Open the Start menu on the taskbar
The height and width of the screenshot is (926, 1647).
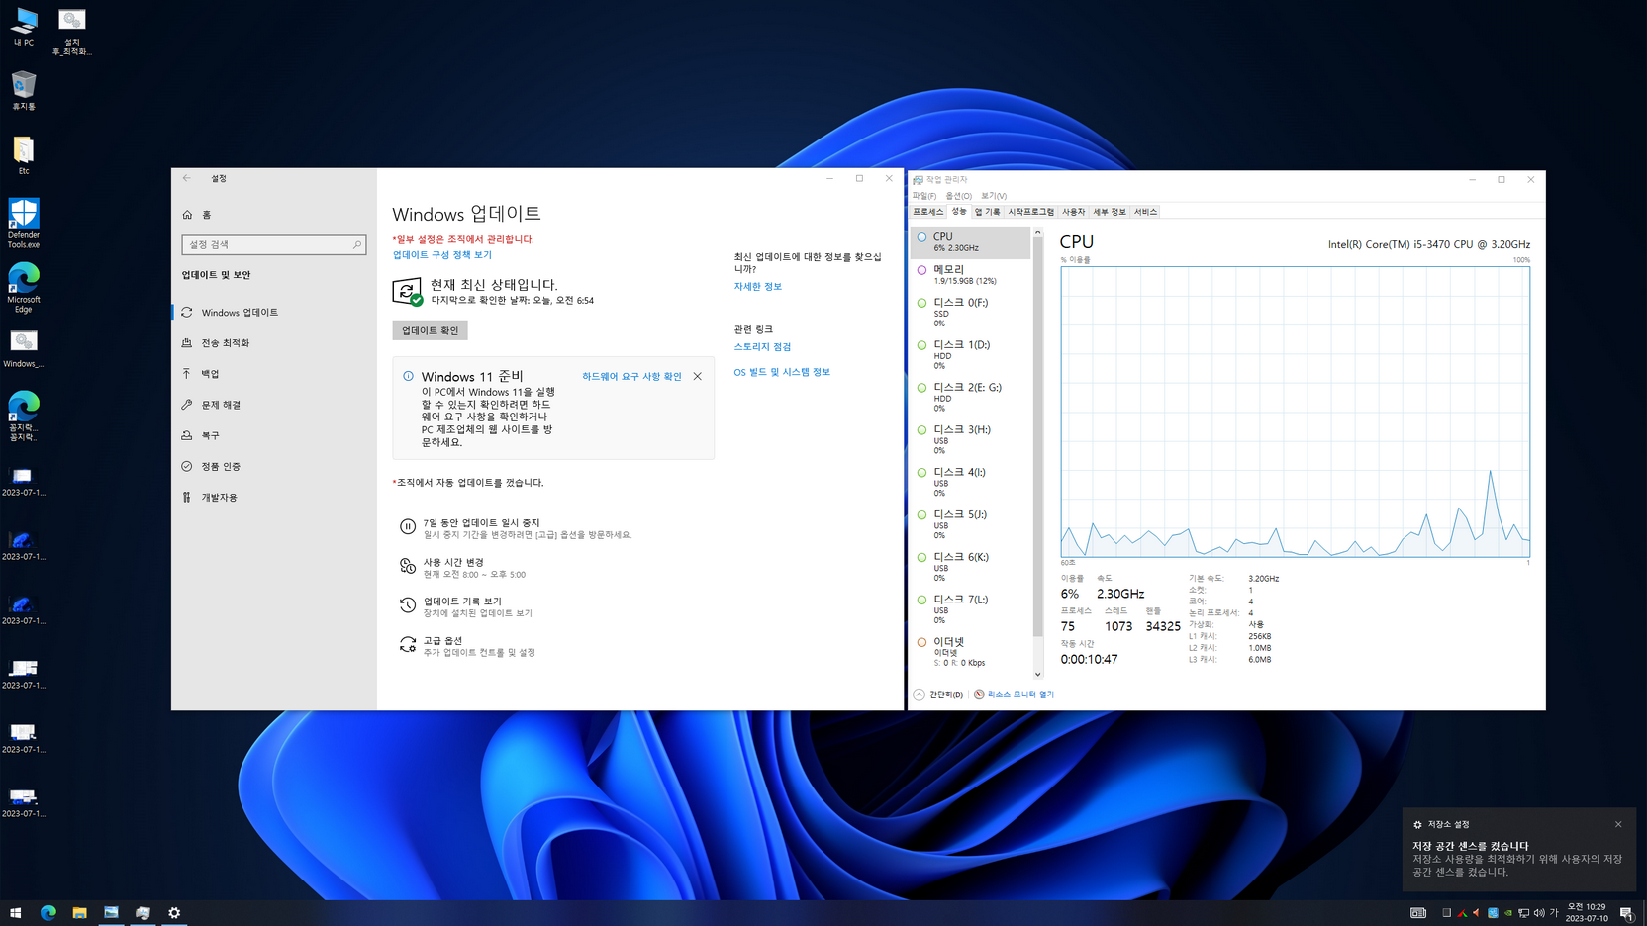pyautogui.click(x=16, y=913)
